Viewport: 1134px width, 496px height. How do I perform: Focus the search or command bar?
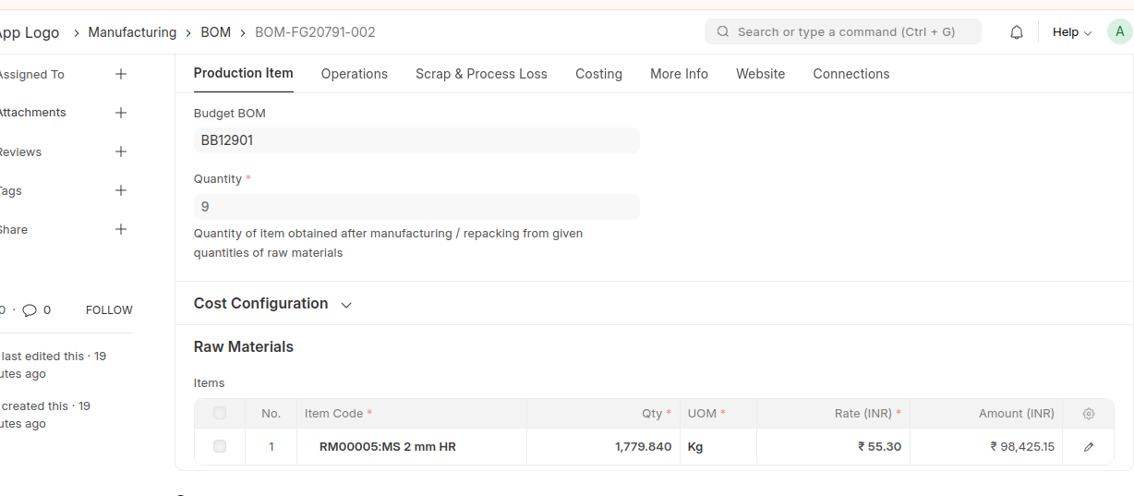tap(842, 32)
